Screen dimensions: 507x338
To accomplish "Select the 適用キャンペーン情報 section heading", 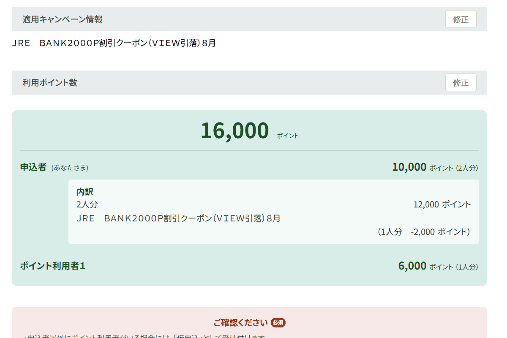I will coord(63,19).
